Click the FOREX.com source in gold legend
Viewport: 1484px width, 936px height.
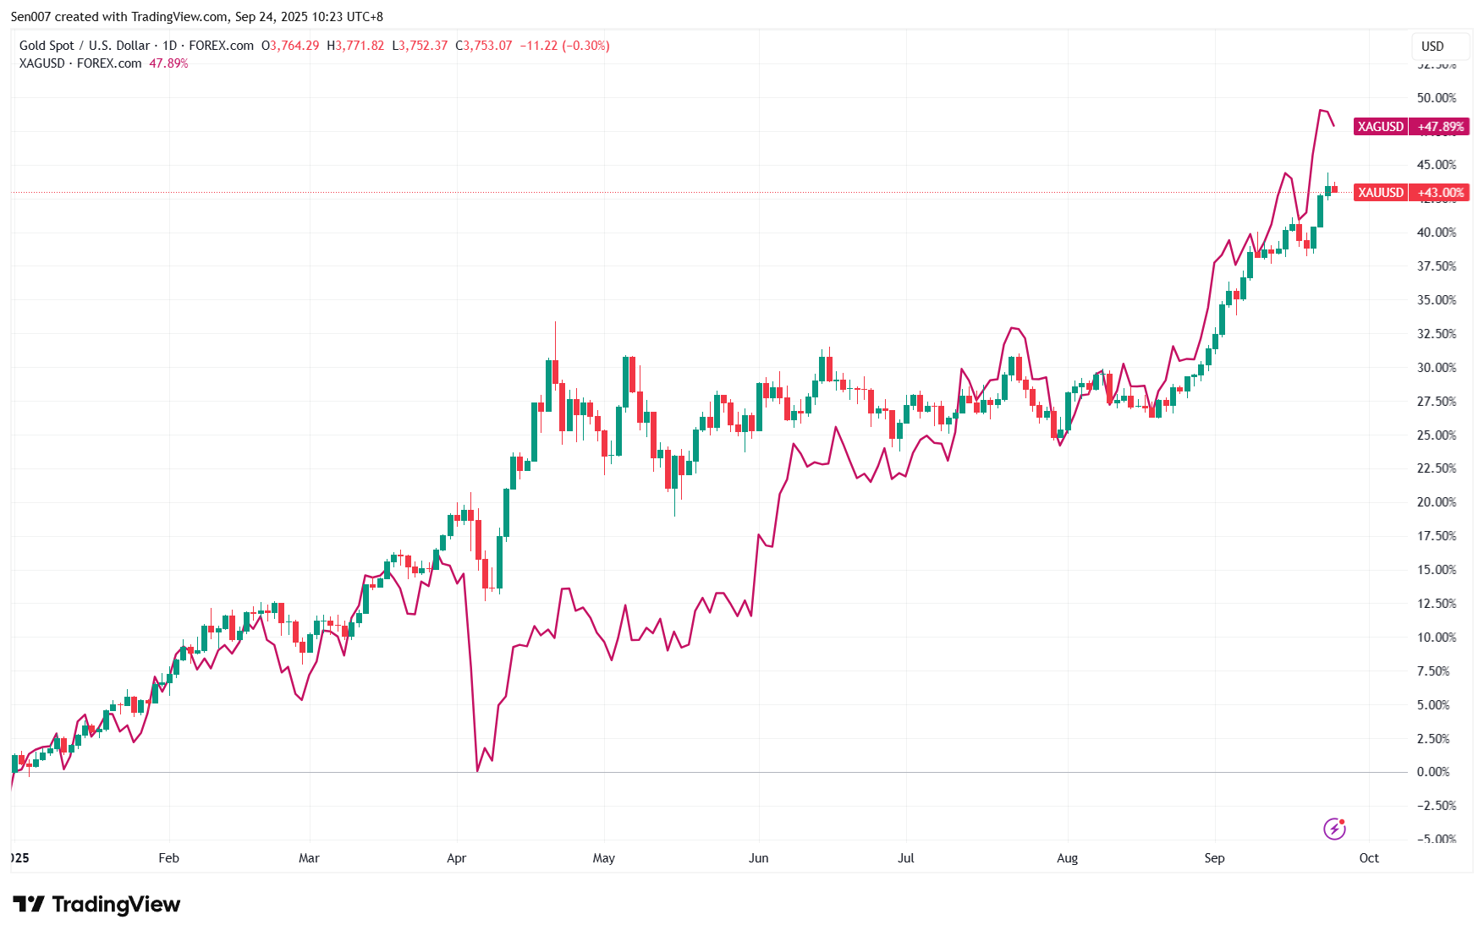coord(222,46)
